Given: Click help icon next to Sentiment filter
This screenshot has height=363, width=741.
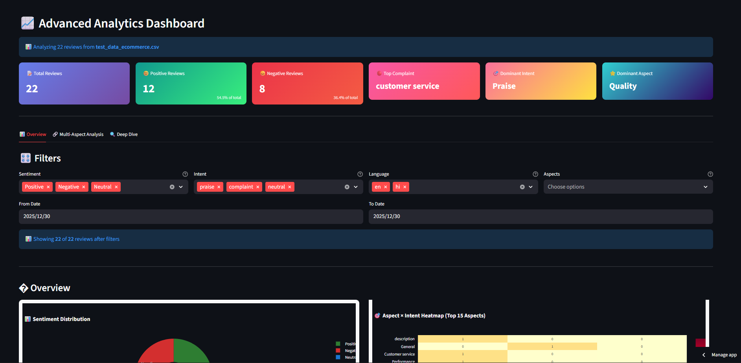Looking at the screenshot, I should coord(185,174).
